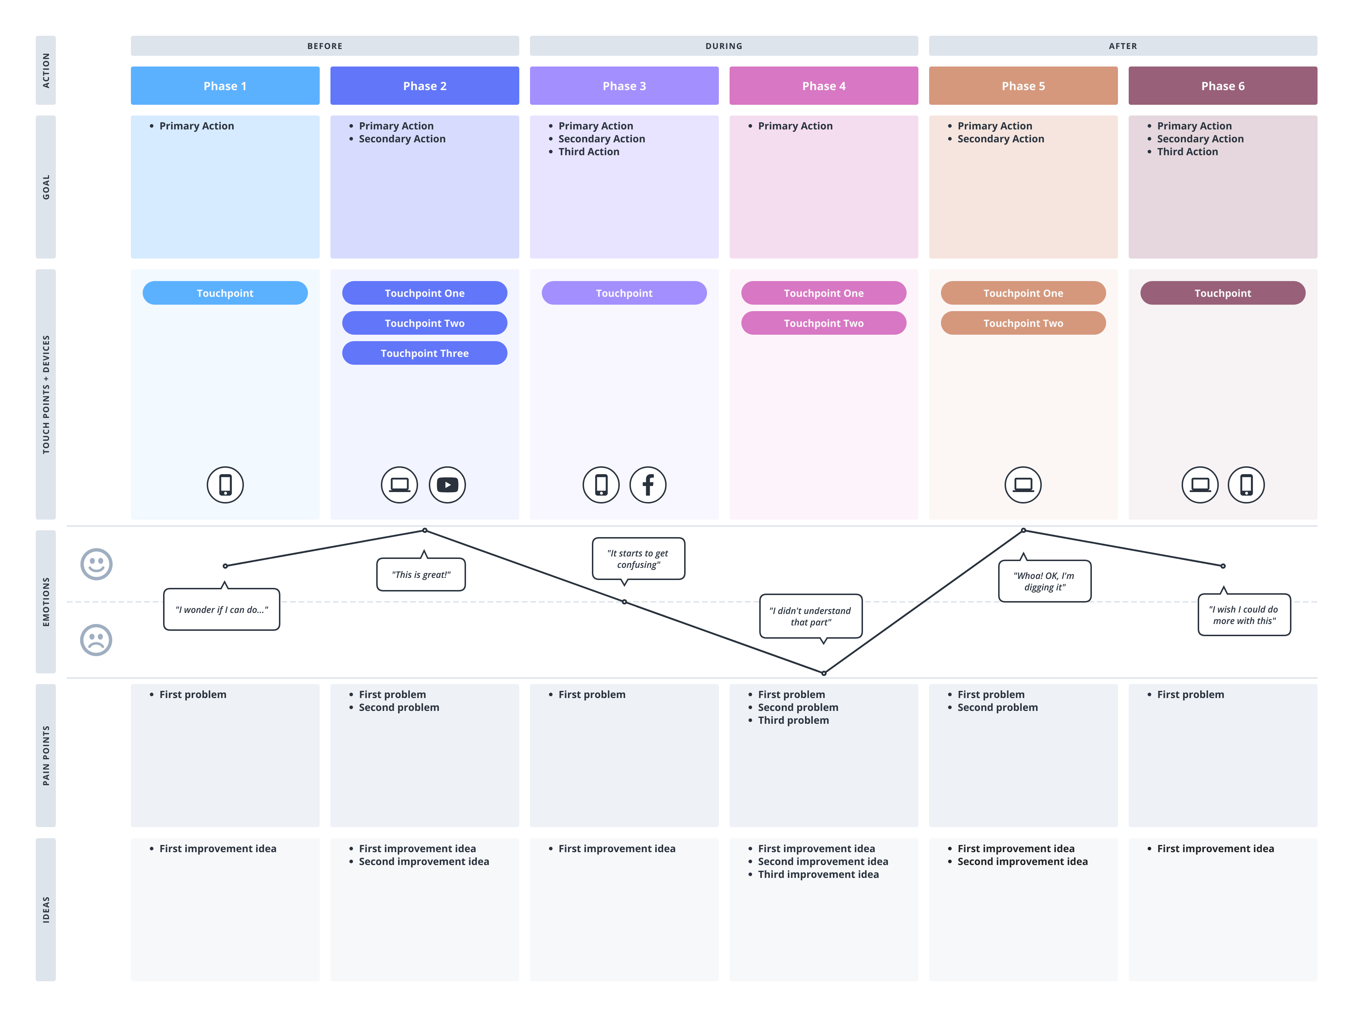Click the PAIN POINTS row label
The width and height of the screenshot is (1354, 1017).
(x=46, y=756)
